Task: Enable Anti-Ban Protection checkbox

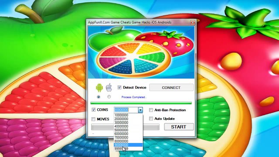Action: coord(151,110)
